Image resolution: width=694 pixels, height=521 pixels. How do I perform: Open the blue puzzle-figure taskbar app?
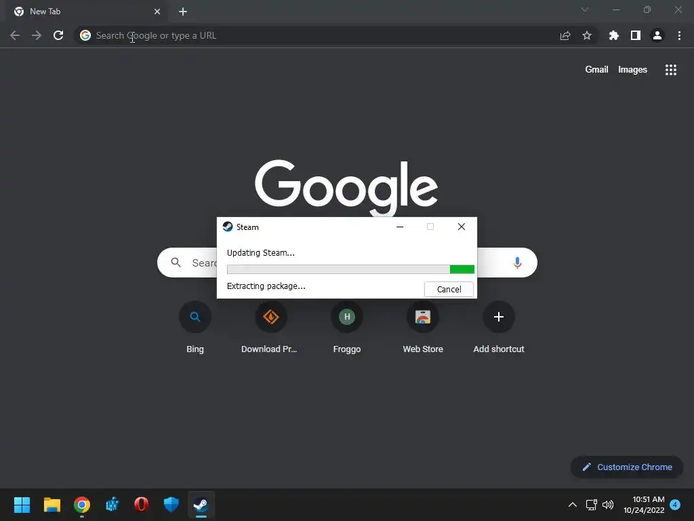(112, 505)
